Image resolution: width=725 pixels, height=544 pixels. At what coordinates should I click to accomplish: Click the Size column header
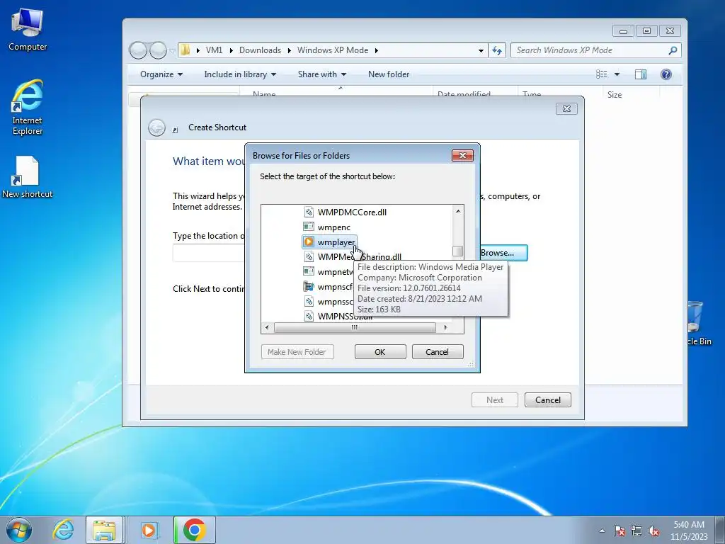point(614,95)
